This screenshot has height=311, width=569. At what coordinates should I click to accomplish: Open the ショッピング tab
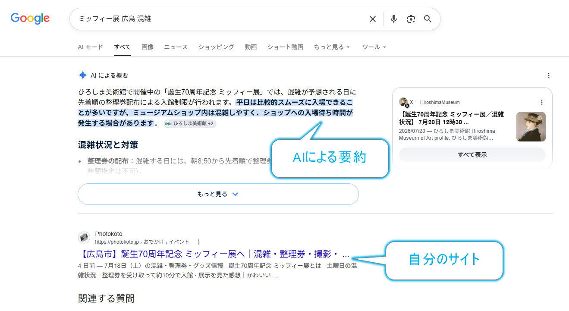coord(216,47)
